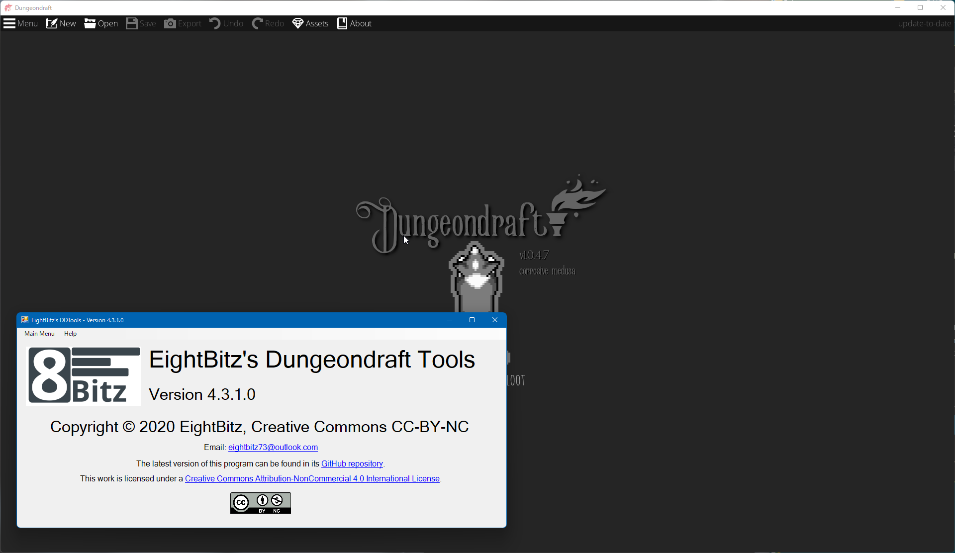Click the Copyright 2020 EightBitz line

260,427
